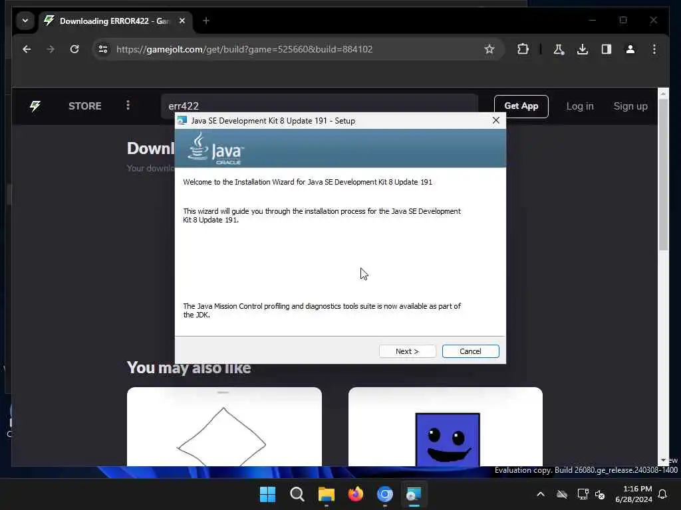Click Sign up link

pyautogui.click(x=630, y=106)
